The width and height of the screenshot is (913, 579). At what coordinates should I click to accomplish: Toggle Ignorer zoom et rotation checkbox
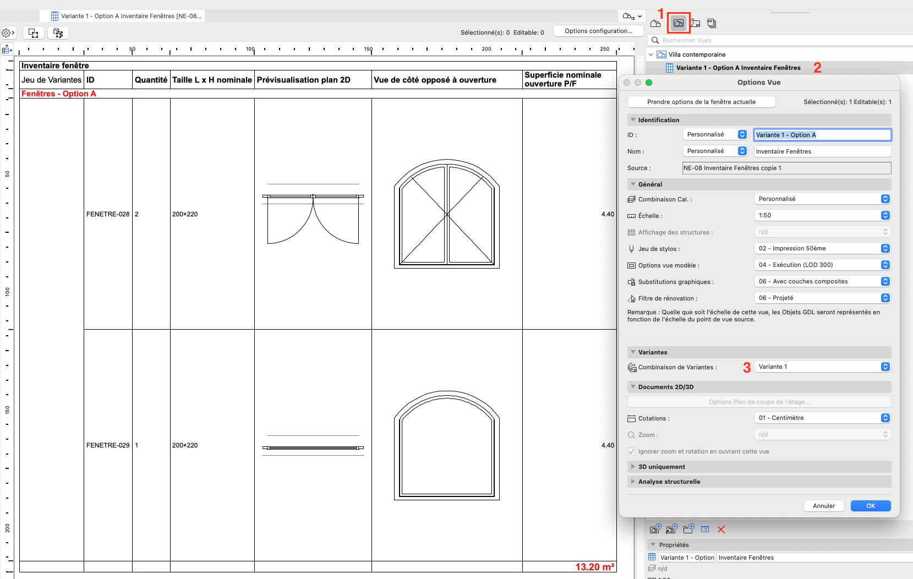coord(631,451)
